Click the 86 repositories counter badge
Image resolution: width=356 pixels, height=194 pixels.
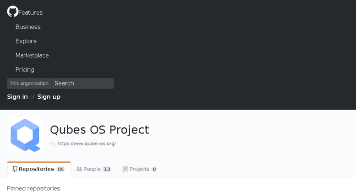tap(60, 169)
